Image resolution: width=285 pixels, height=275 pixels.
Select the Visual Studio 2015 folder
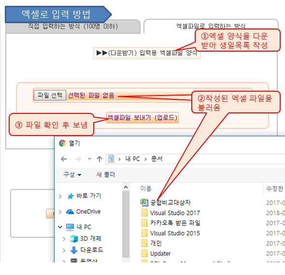[175, 233]
